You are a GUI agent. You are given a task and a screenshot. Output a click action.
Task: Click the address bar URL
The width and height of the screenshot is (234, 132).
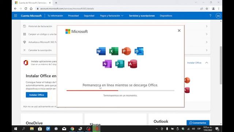tap(67, 9)
